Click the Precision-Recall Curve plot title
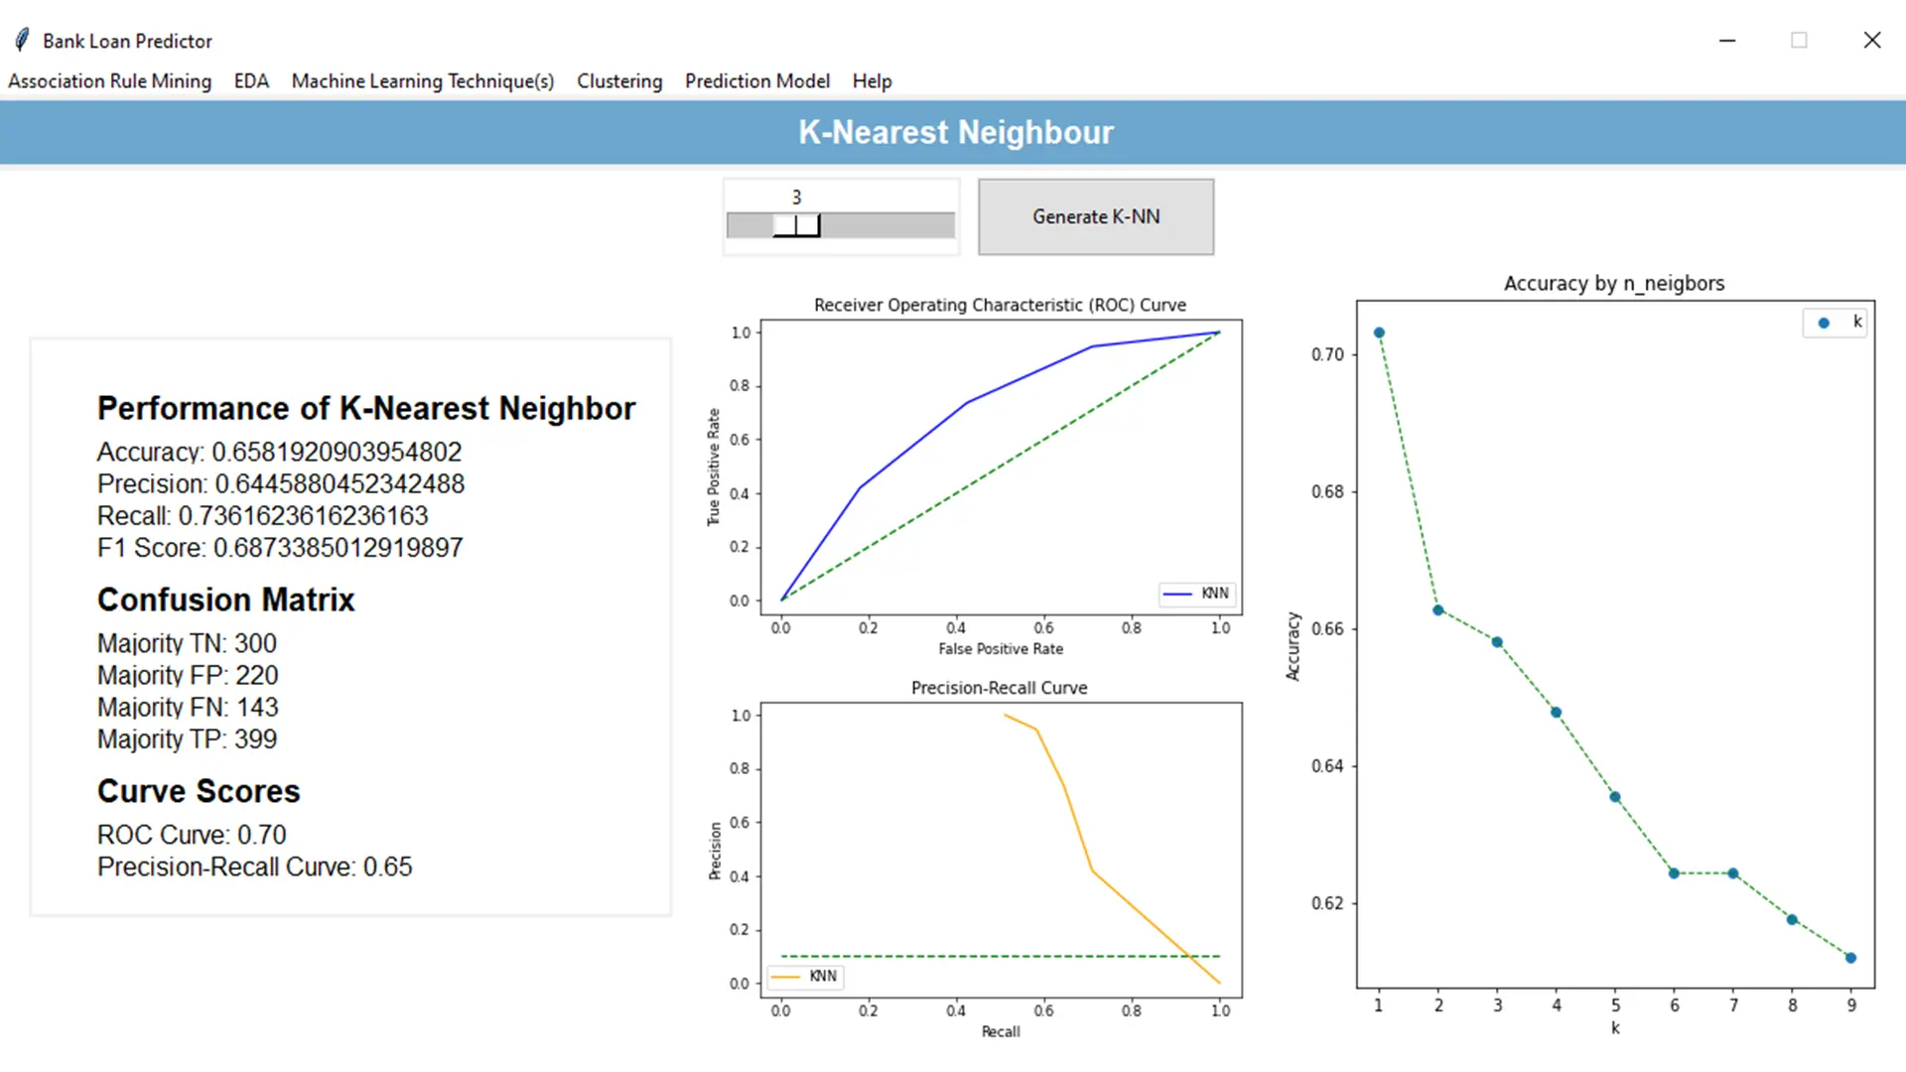Screen dimensions: 1906x1072 point(1000,688)
